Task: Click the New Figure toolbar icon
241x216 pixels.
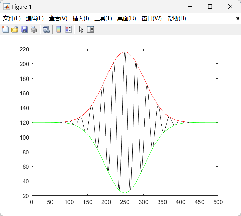Action: click(x=5, y=29)
